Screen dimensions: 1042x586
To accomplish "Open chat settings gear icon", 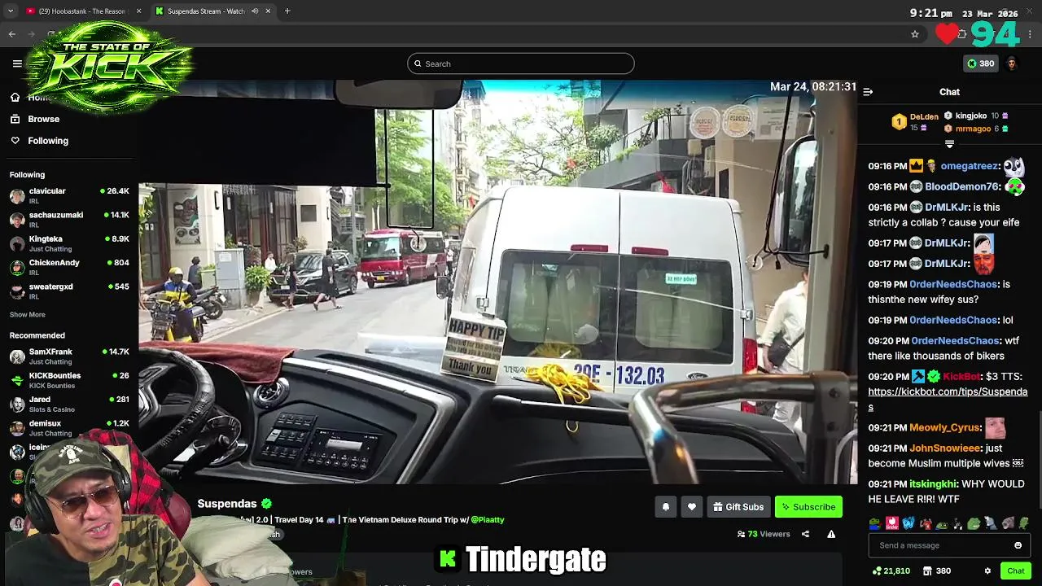I will [x=987, y=571].
